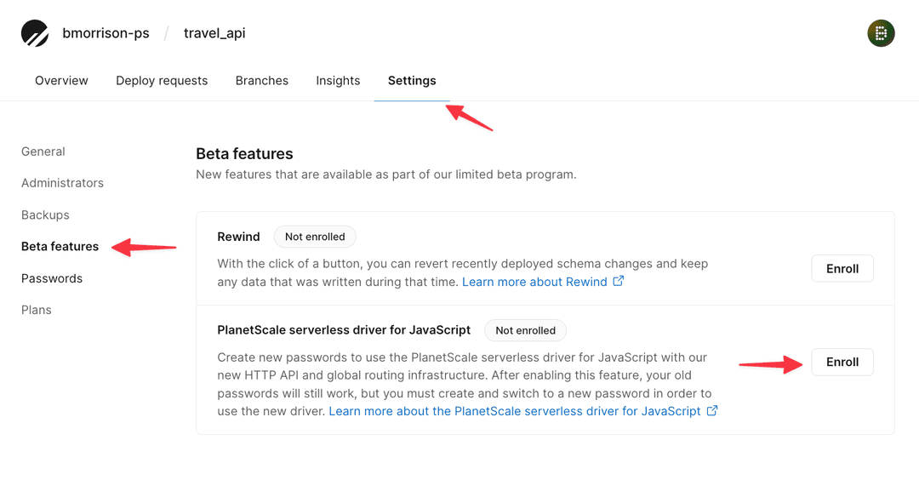
Task: Click external link icon after serverless driver link
Action: pyautogui.click(x=712, y=410)
